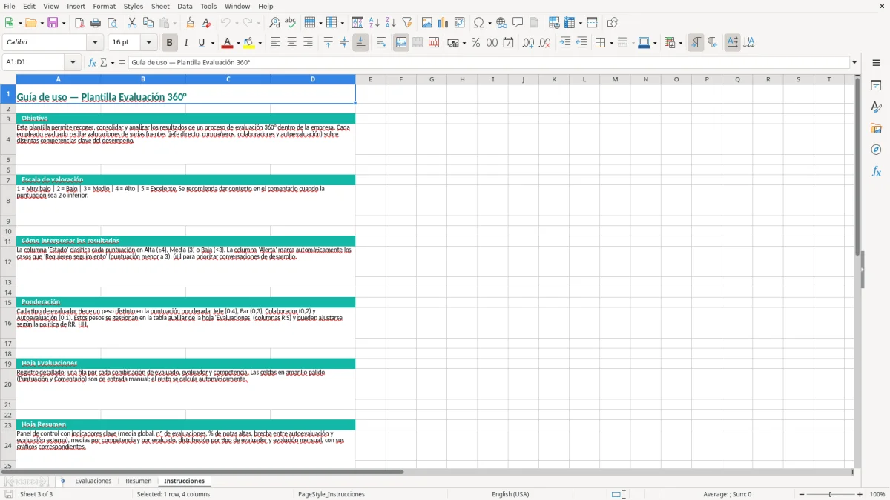The image size is (890, 500).
Task: Open the sidebar Functions fx icon
Action: (876, 171)
